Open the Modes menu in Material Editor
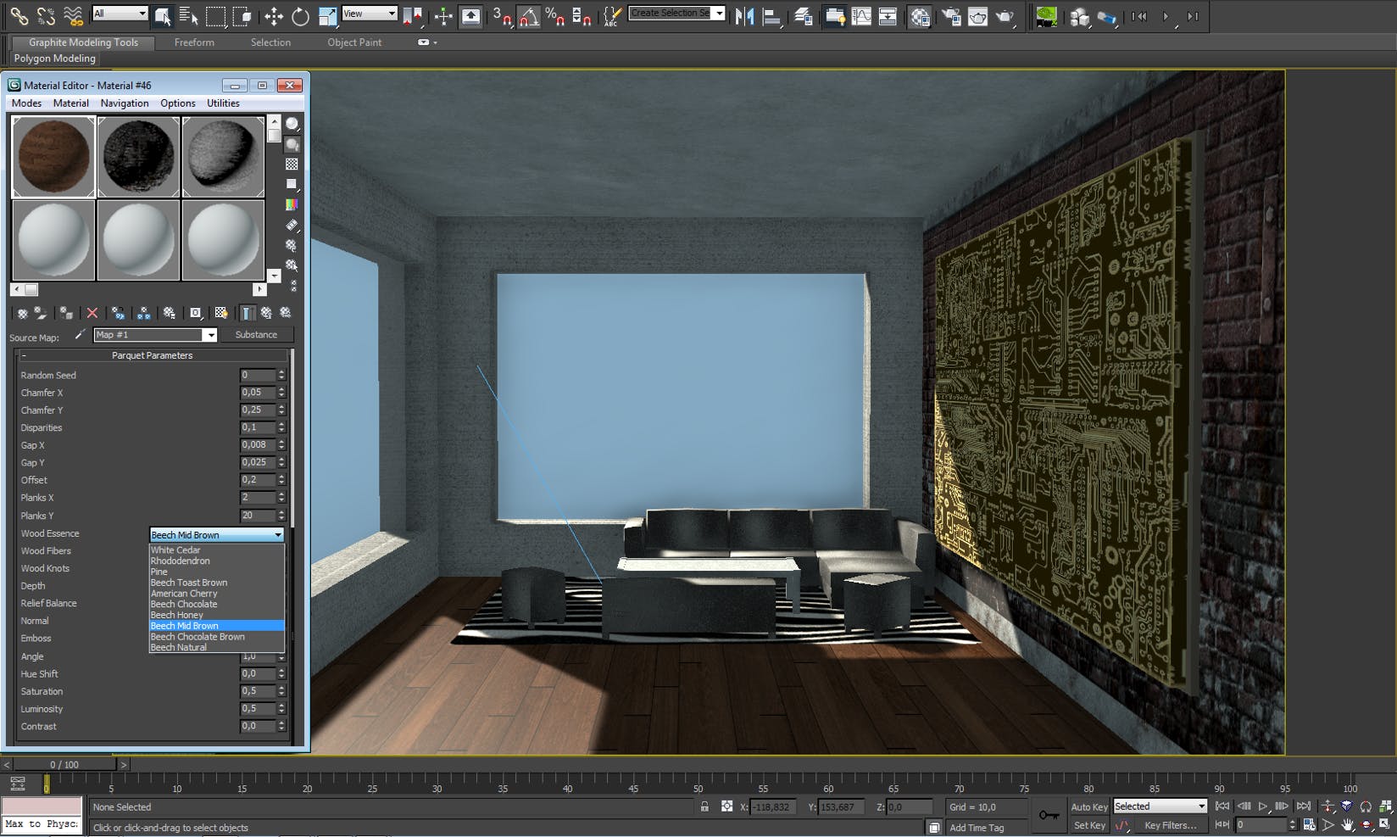The image size is (1397, 837). [26, 103]
